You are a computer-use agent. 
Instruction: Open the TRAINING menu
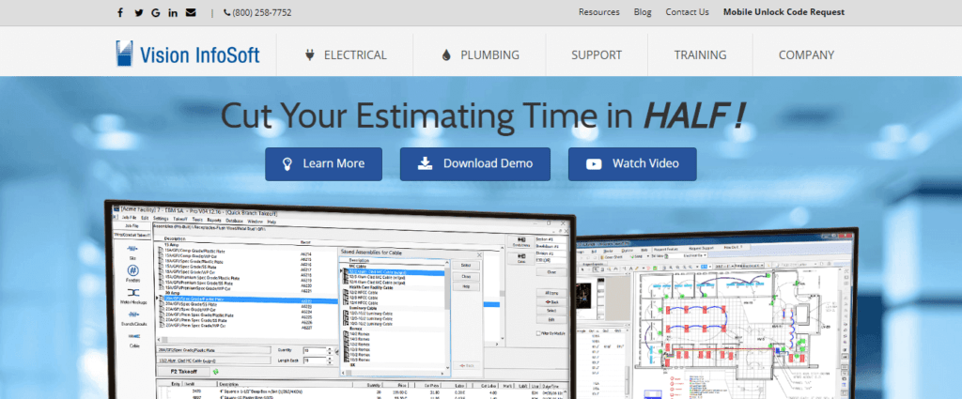700,55
